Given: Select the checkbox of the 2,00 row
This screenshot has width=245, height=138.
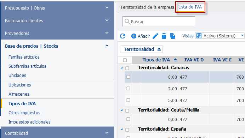Looking at the screenshot, I should [x=128, y=89].
